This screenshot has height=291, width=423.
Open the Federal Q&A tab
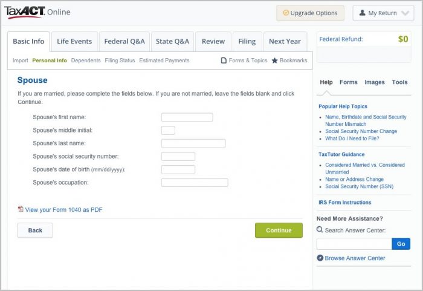(124, 41)
